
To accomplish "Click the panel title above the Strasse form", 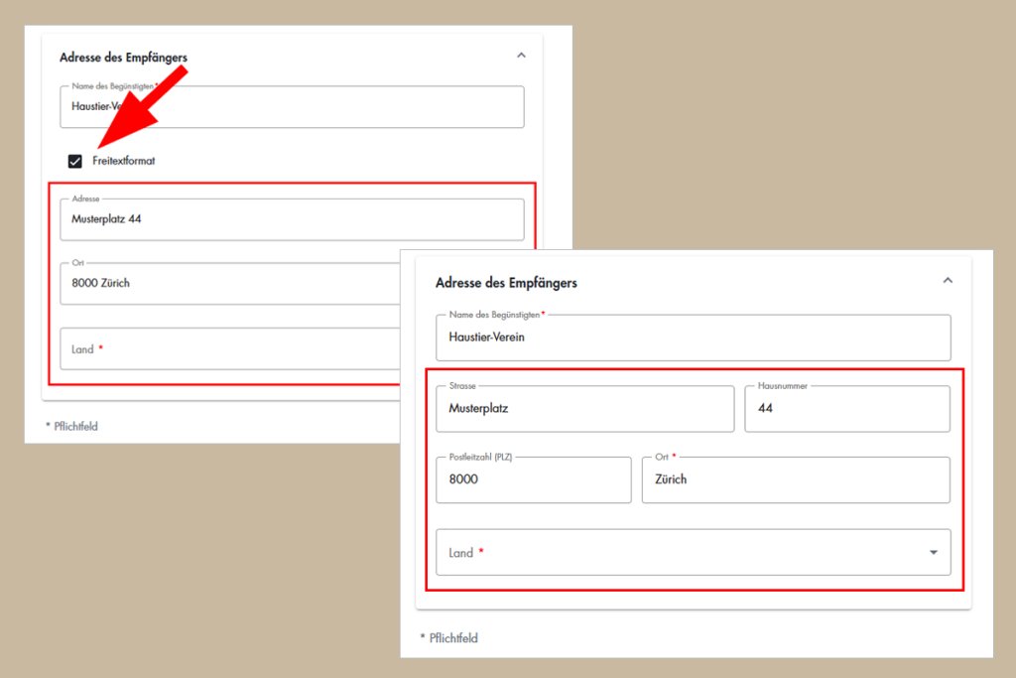I will [x=506, y=283].
